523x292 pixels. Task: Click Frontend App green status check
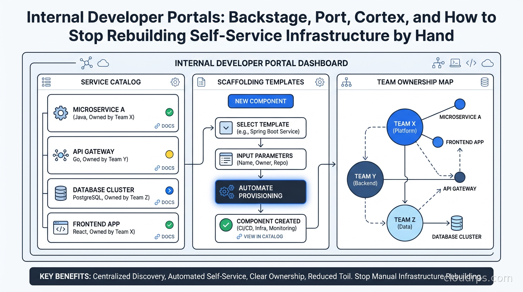point(170,225)
